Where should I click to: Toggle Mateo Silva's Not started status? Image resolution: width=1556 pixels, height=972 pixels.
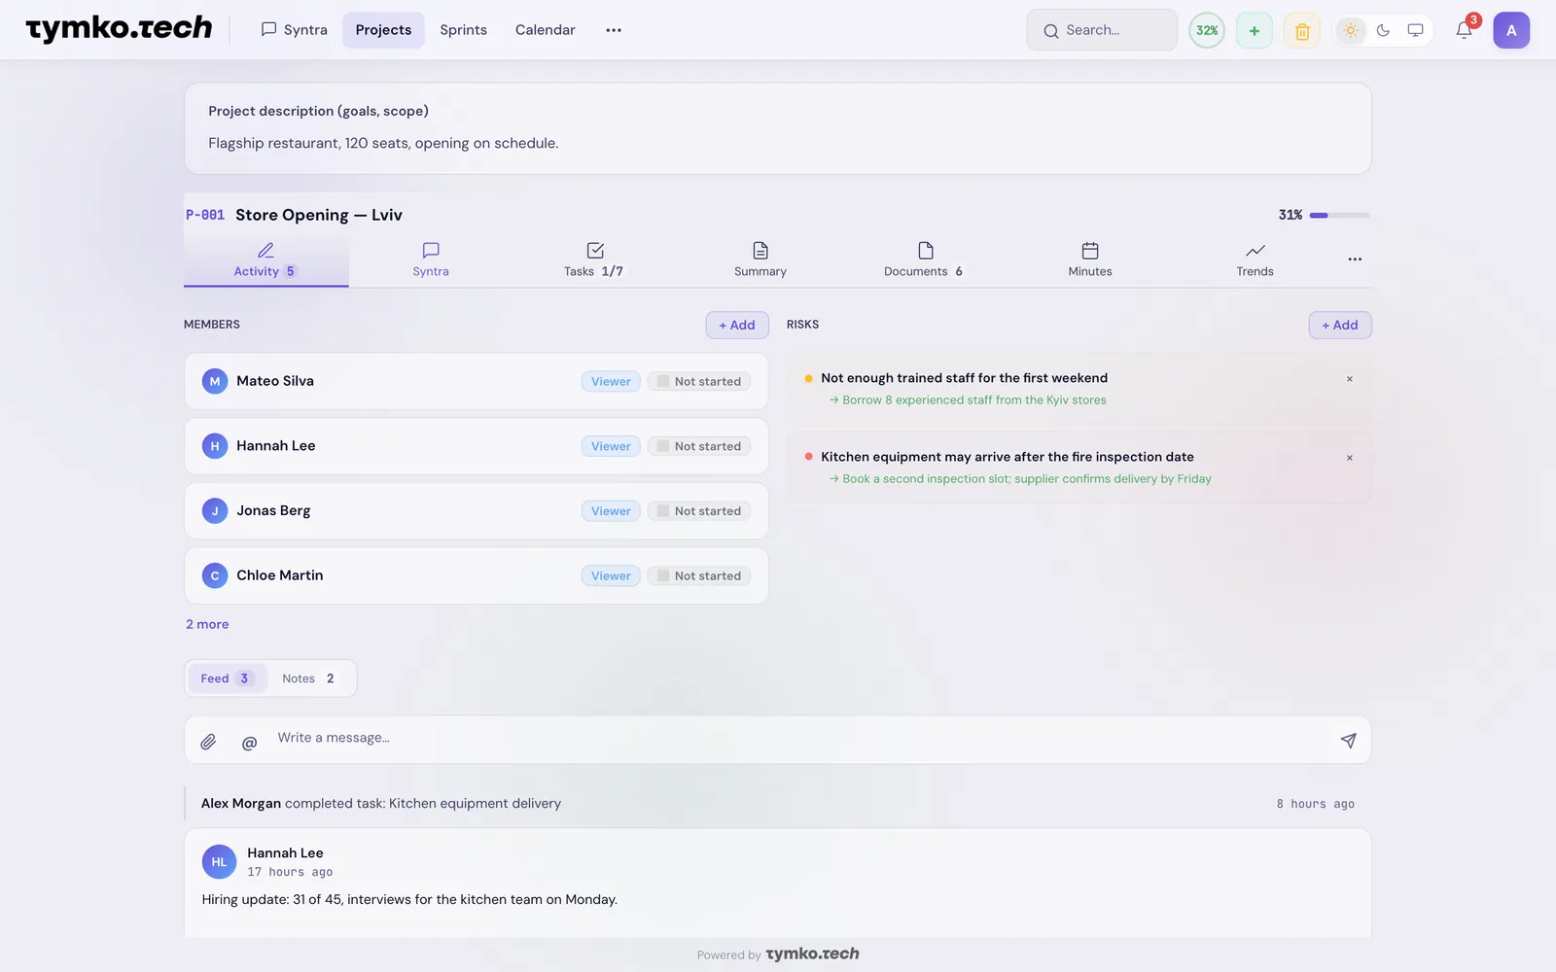point(699,381)
